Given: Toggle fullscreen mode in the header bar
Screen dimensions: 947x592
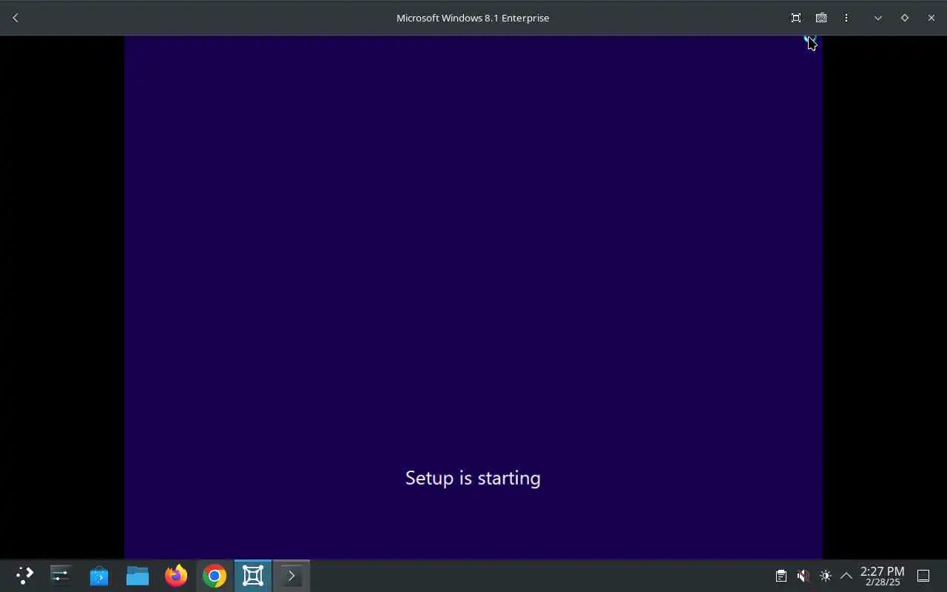Looking at the screenshot, I should (796, 18).
